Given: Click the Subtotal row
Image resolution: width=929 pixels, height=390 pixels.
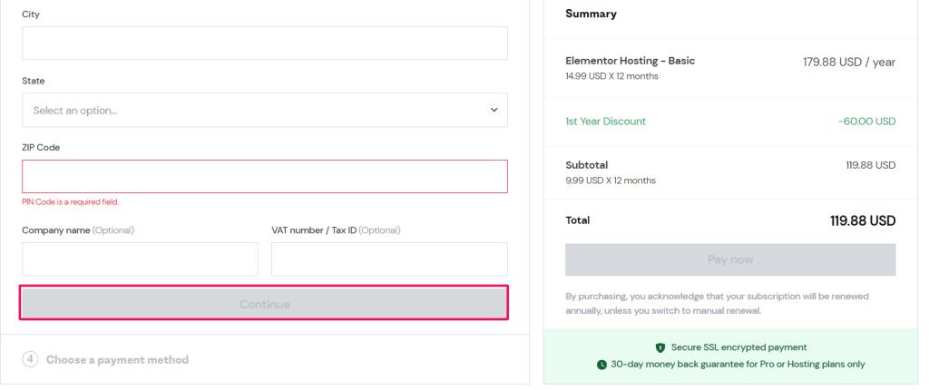Looking at the screenshot, I should 730,172.
